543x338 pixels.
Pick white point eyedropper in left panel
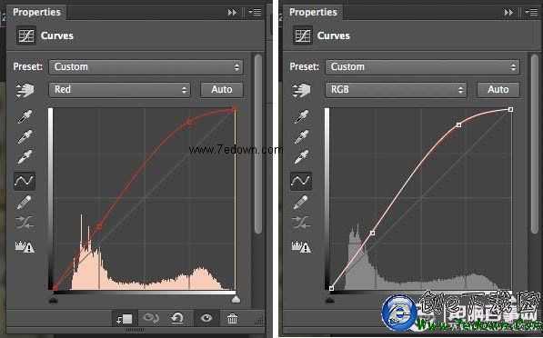(x=25, y=156)
